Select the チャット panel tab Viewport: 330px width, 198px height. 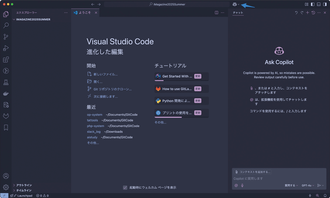click(238, 12)
